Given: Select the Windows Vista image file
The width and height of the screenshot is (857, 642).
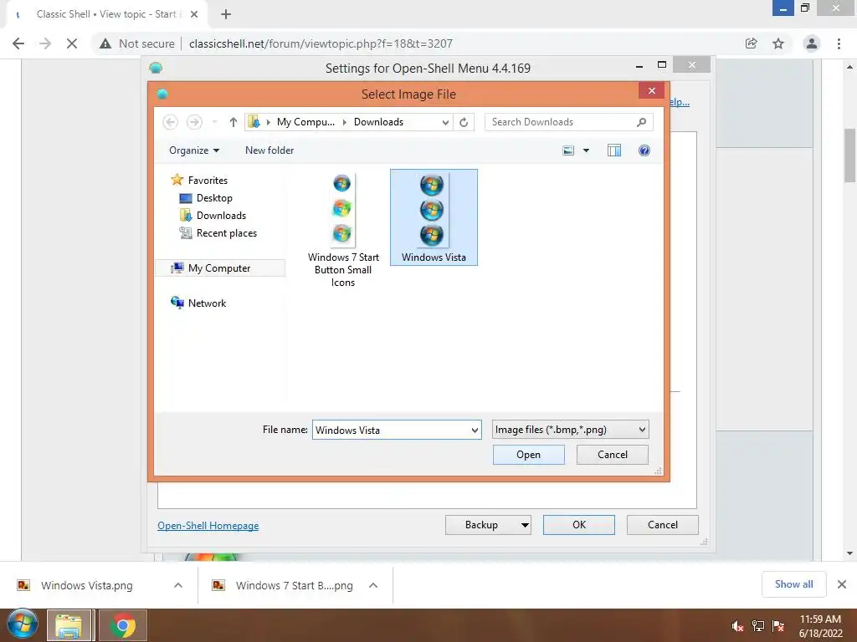Looking at the screenshot, I should tap(434, 217).
